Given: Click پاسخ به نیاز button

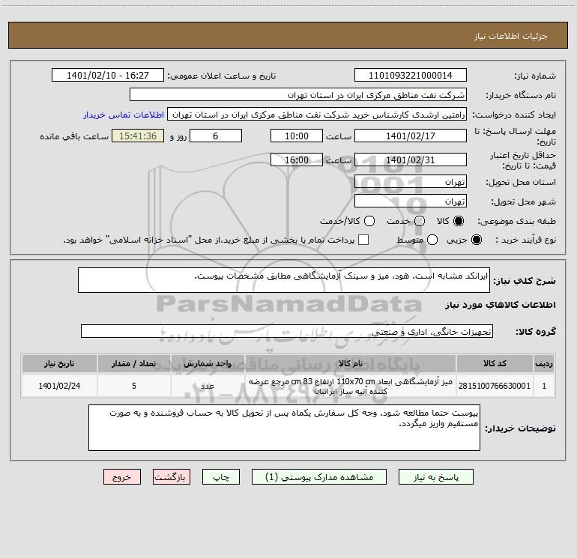Looking at the screenshot, I should point(435,476).
